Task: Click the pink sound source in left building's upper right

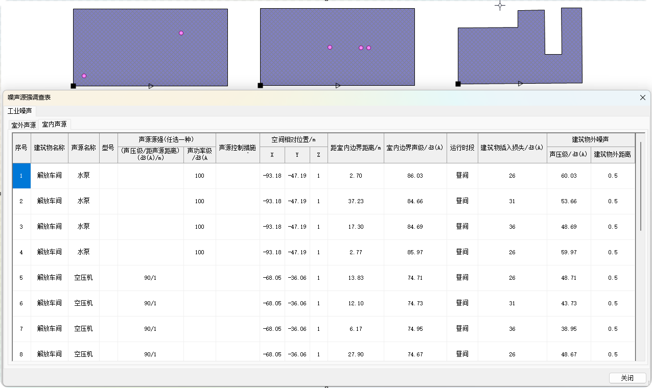Action: pos(181,33)
